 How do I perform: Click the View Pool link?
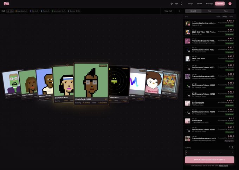(x=168, y=11)
